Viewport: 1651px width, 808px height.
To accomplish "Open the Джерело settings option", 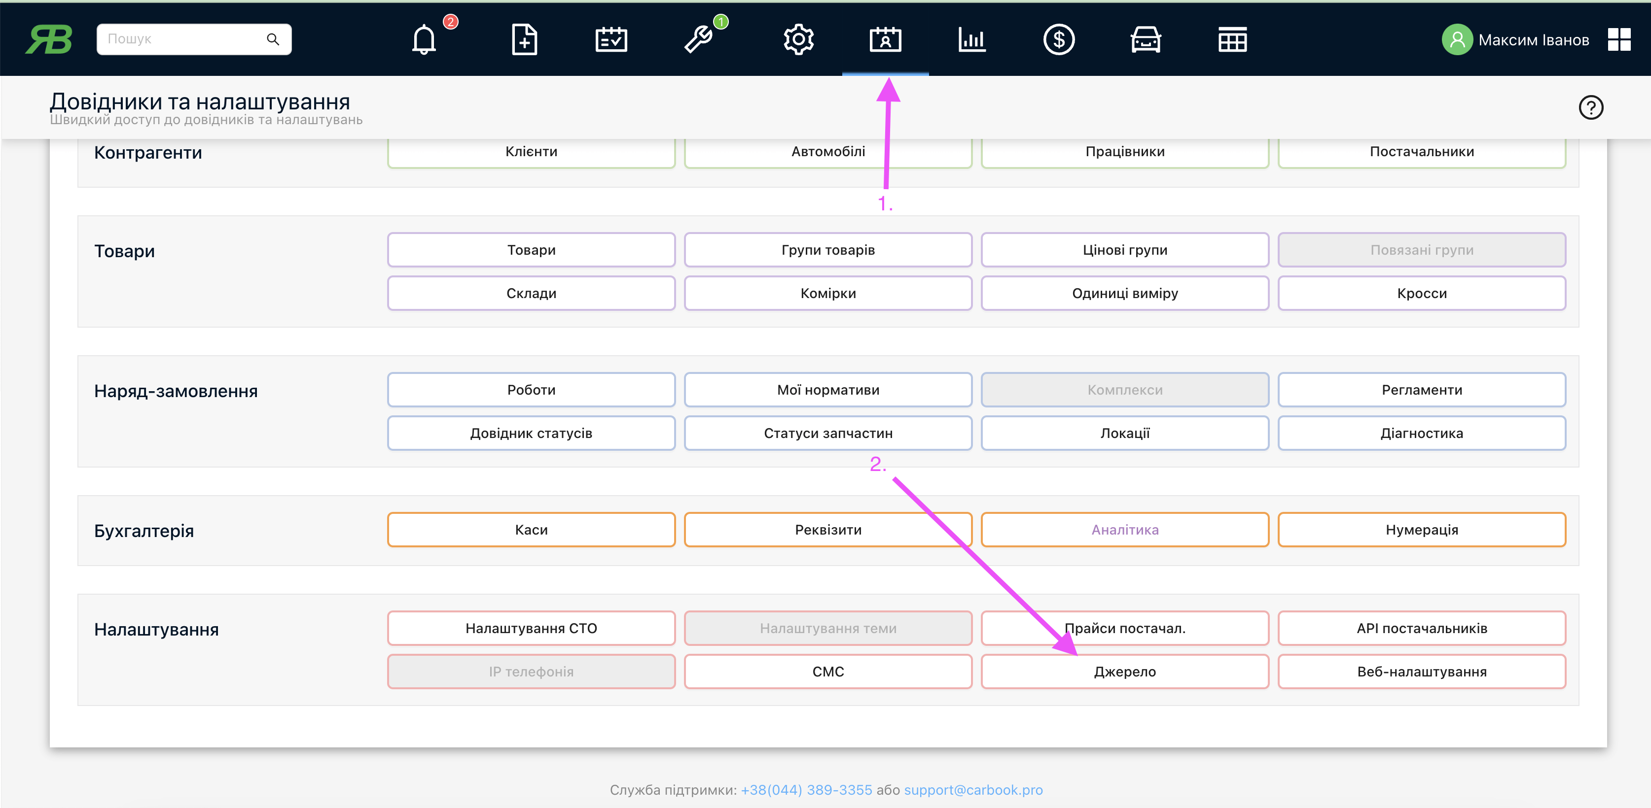I will tap(1123, 670).
